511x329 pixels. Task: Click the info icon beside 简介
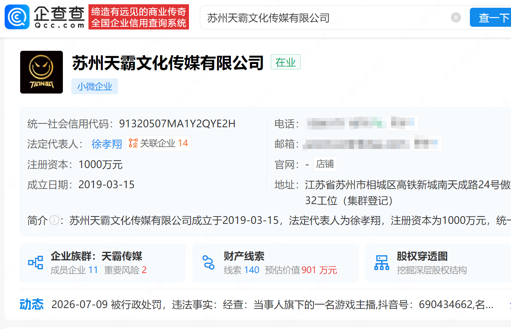[x=54, y=221]
